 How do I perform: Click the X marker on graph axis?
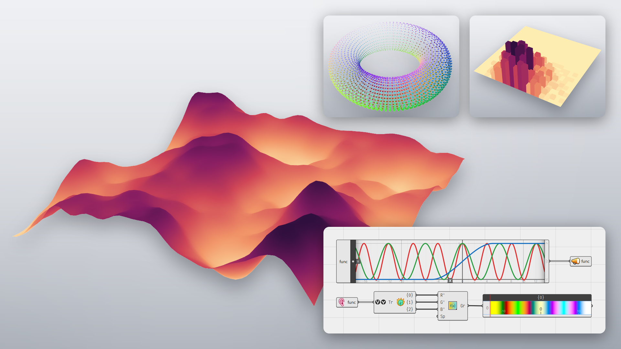[x=450, y=281]
